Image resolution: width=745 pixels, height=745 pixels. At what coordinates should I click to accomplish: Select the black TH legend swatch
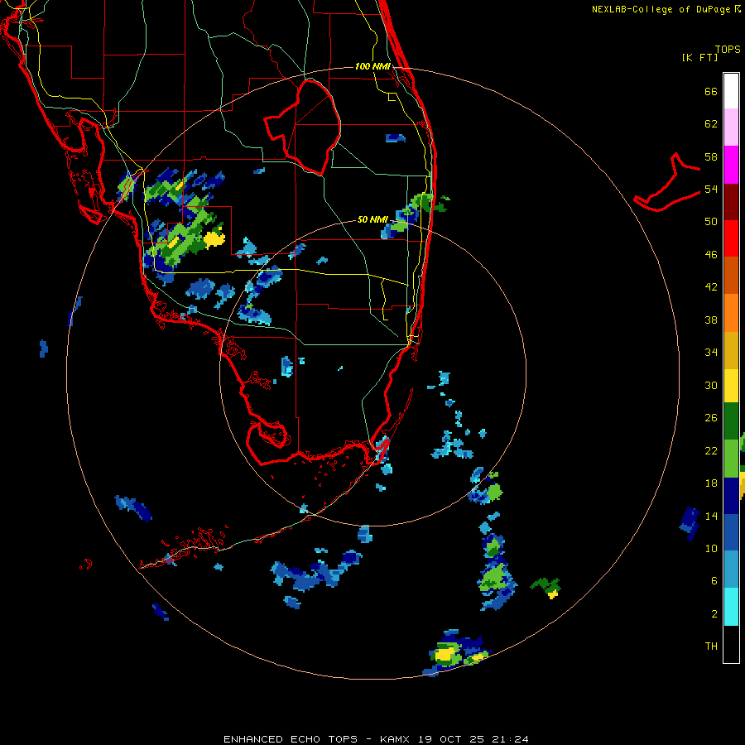pyautogui.click(x=731, y=644)
